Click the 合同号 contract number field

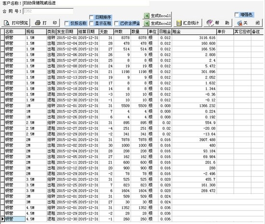coord(48,11)
